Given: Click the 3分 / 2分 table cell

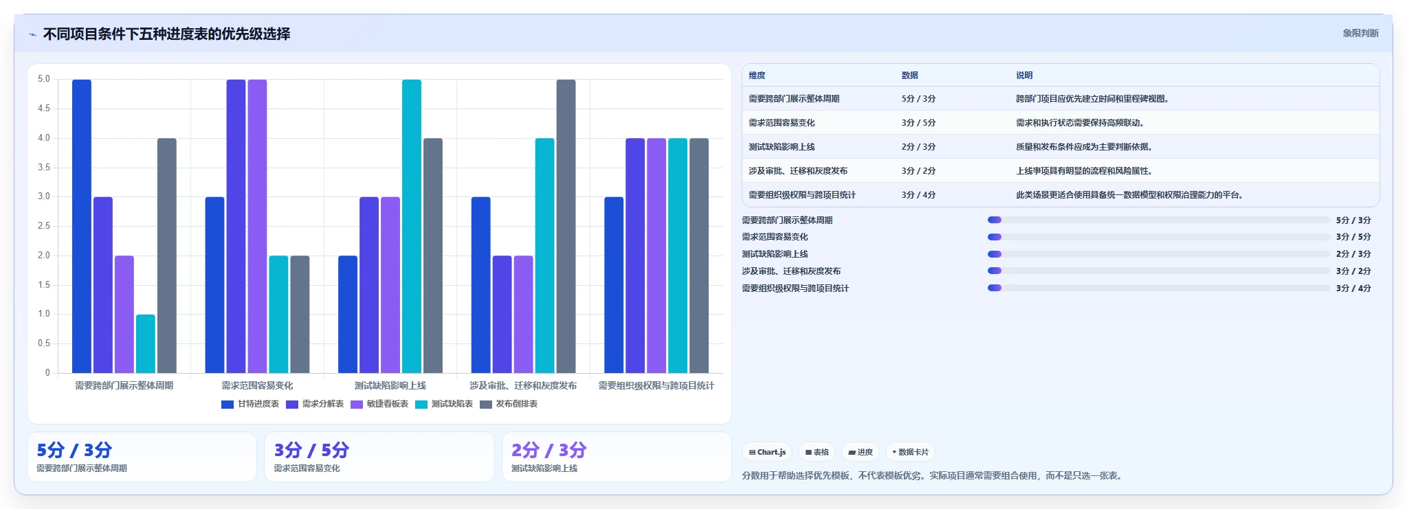Looking at the screenshot, I should point(918,171).
